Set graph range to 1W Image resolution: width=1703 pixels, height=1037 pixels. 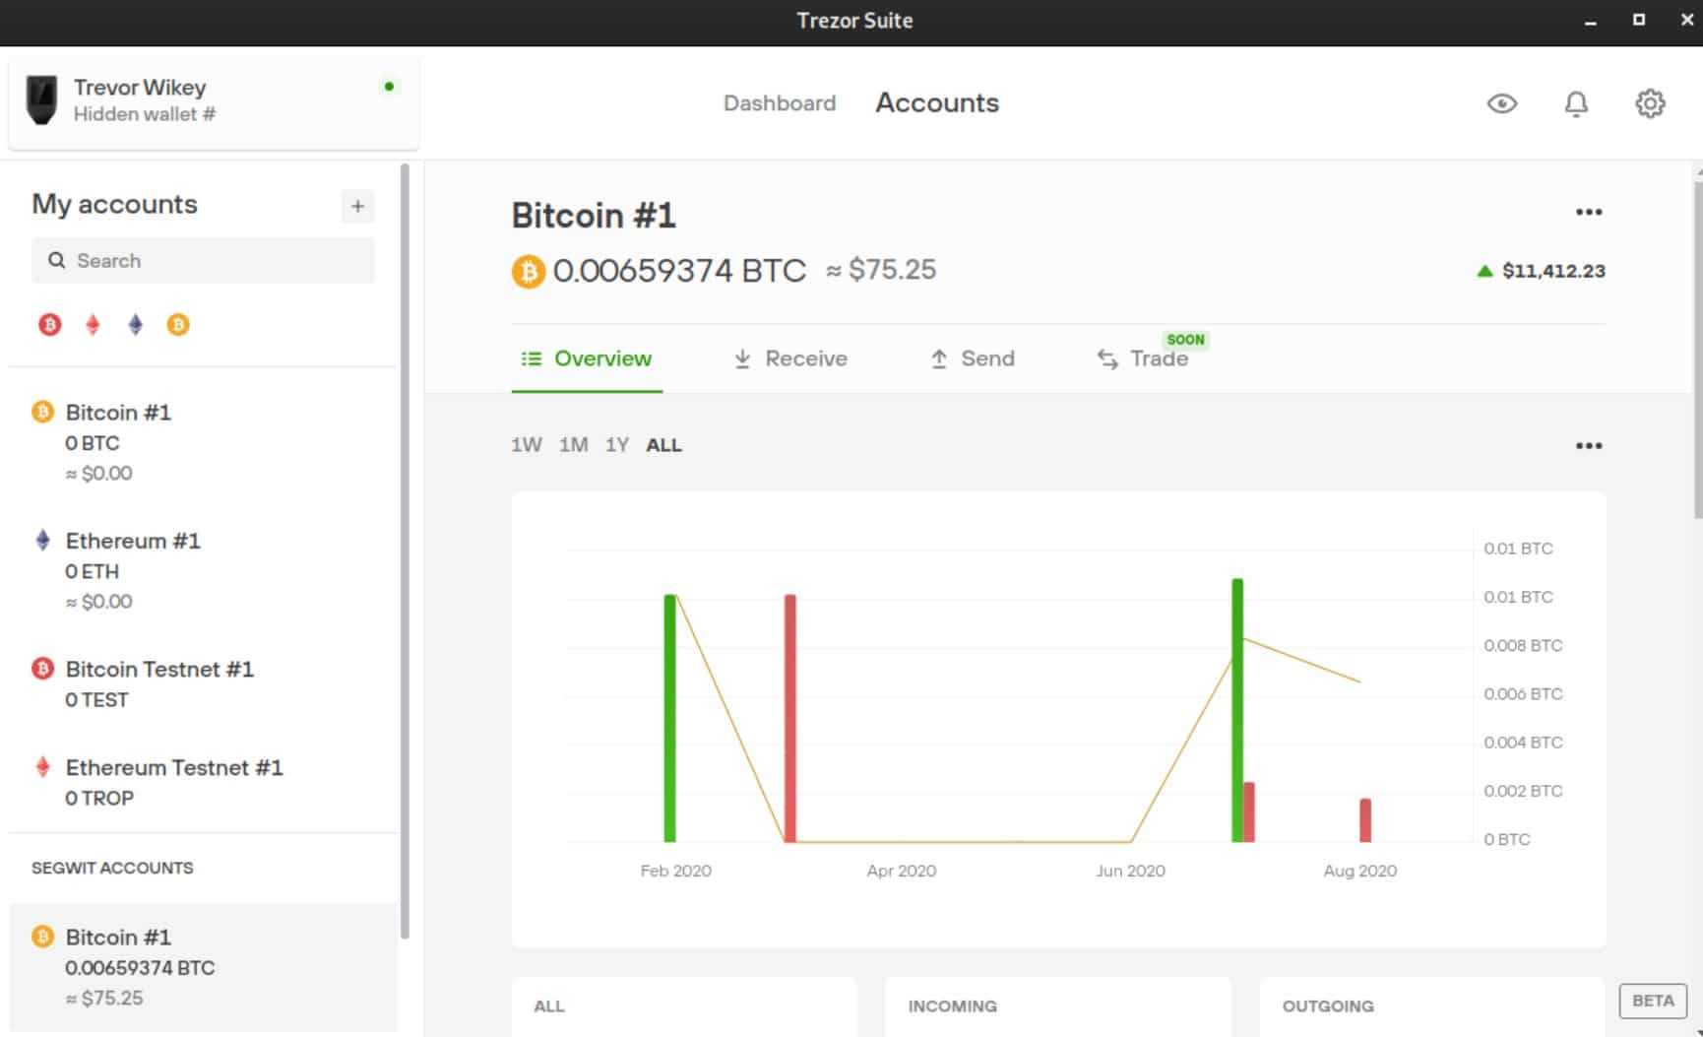[x=526, y=445]
